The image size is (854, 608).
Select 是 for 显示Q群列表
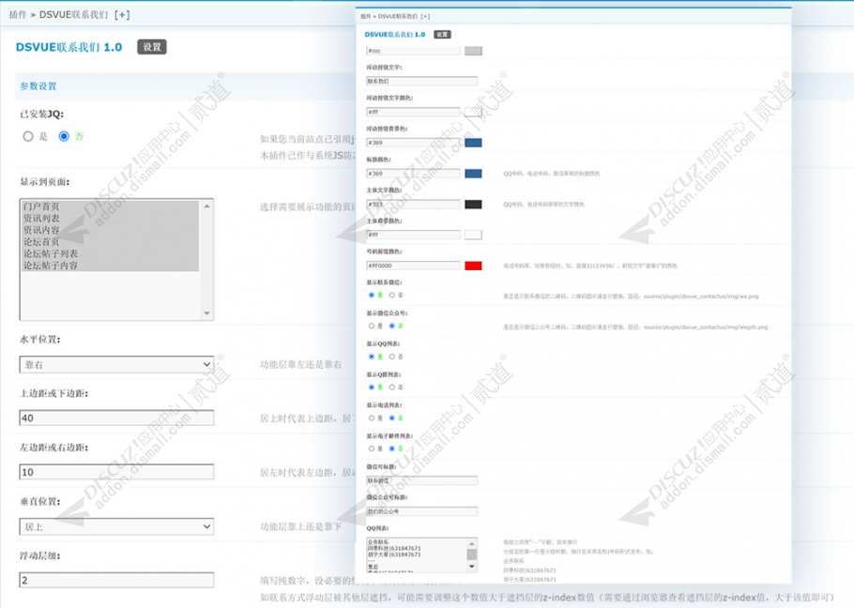pos(372,387)
